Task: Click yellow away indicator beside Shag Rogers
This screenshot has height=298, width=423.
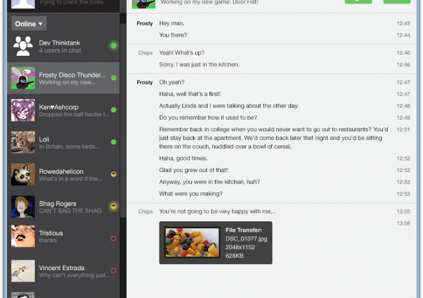Action: pos(113,206)
